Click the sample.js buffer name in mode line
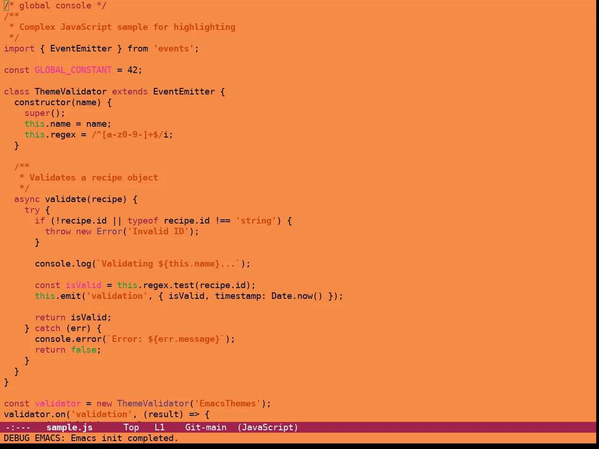 69,427
